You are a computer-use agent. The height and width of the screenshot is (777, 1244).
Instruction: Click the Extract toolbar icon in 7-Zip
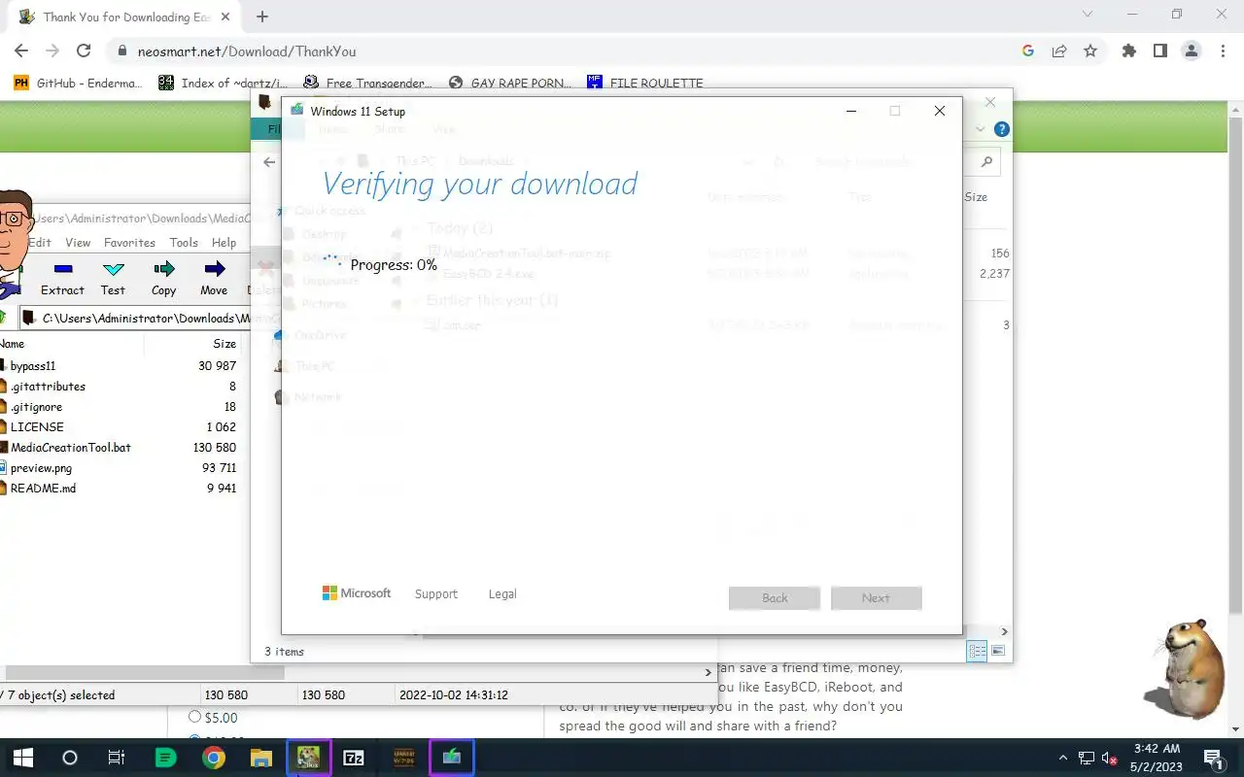63,278
